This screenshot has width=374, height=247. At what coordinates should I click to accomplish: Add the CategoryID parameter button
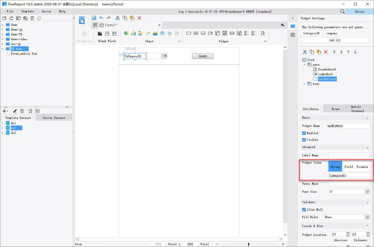(311, 33)
